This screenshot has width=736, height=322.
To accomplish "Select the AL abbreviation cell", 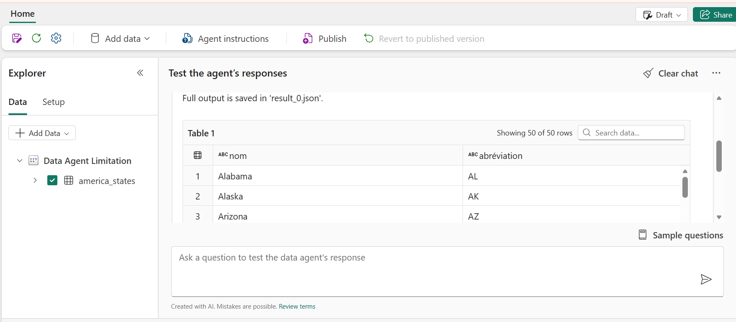I will (572, 176).
